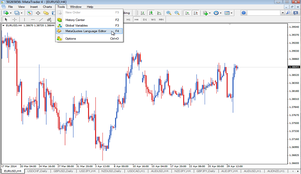
Task: Open the Help menu
Action: click(90, 7)
